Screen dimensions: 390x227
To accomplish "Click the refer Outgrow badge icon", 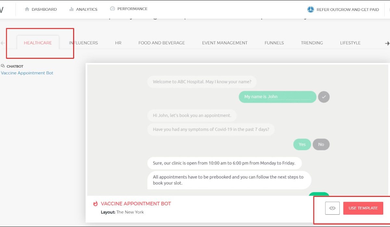I will pos(310,9).
